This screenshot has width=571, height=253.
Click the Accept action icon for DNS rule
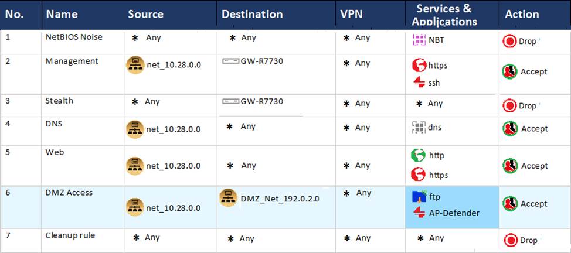509,129
